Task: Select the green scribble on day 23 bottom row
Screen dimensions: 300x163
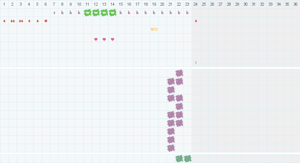Action: click(187, 158)
